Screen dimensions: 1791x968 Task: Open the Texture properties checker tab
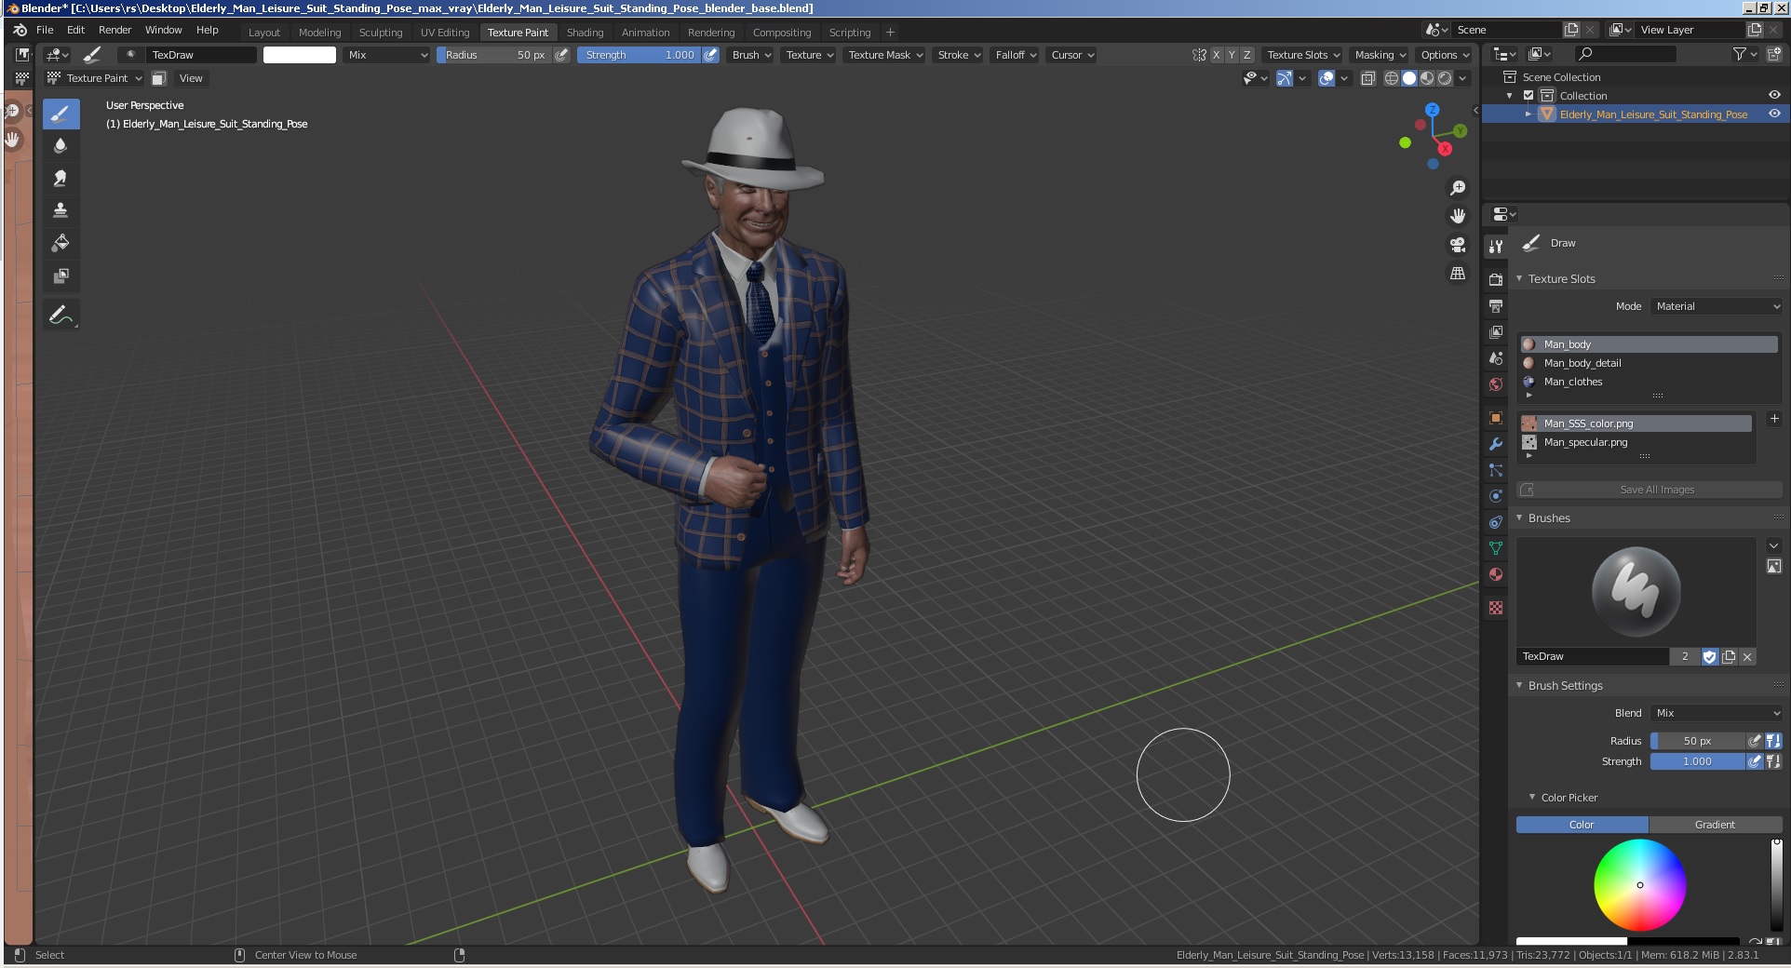1496,608
